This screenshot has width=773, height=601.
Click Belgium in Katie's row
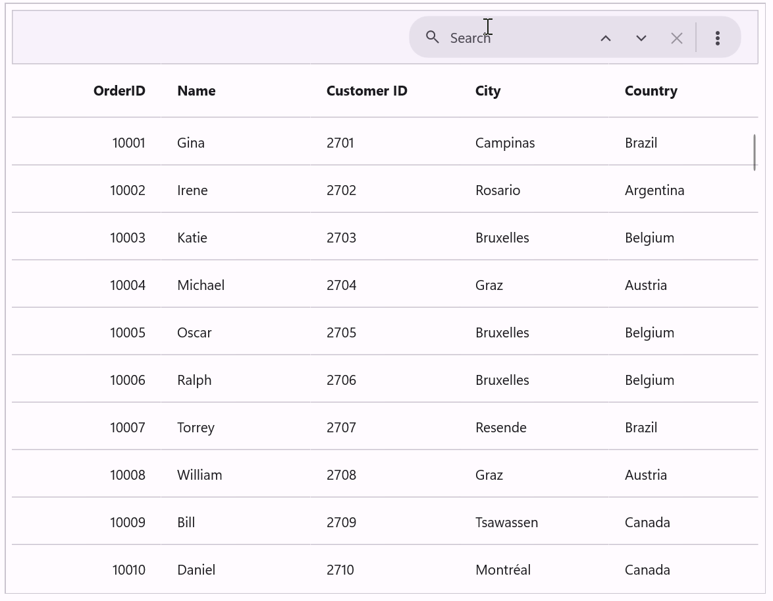[x=649, y=239]
